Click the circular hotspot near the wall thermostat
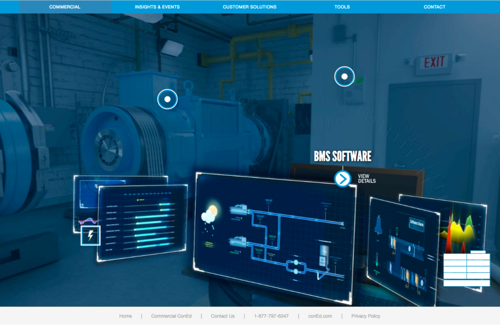This screenshot has width=500, height=325. (x=344, y=76)
